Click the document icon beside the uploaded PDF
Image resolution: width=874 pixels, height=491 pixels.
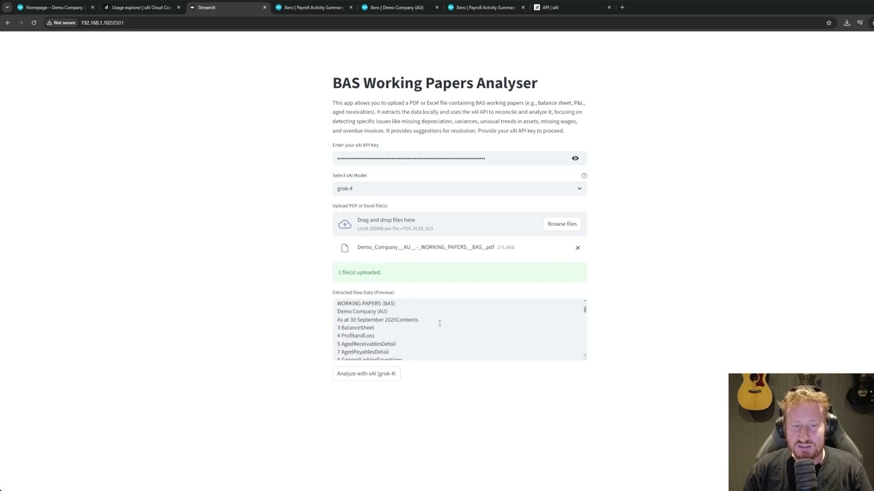pyautogui.click(x=345, y=248)
